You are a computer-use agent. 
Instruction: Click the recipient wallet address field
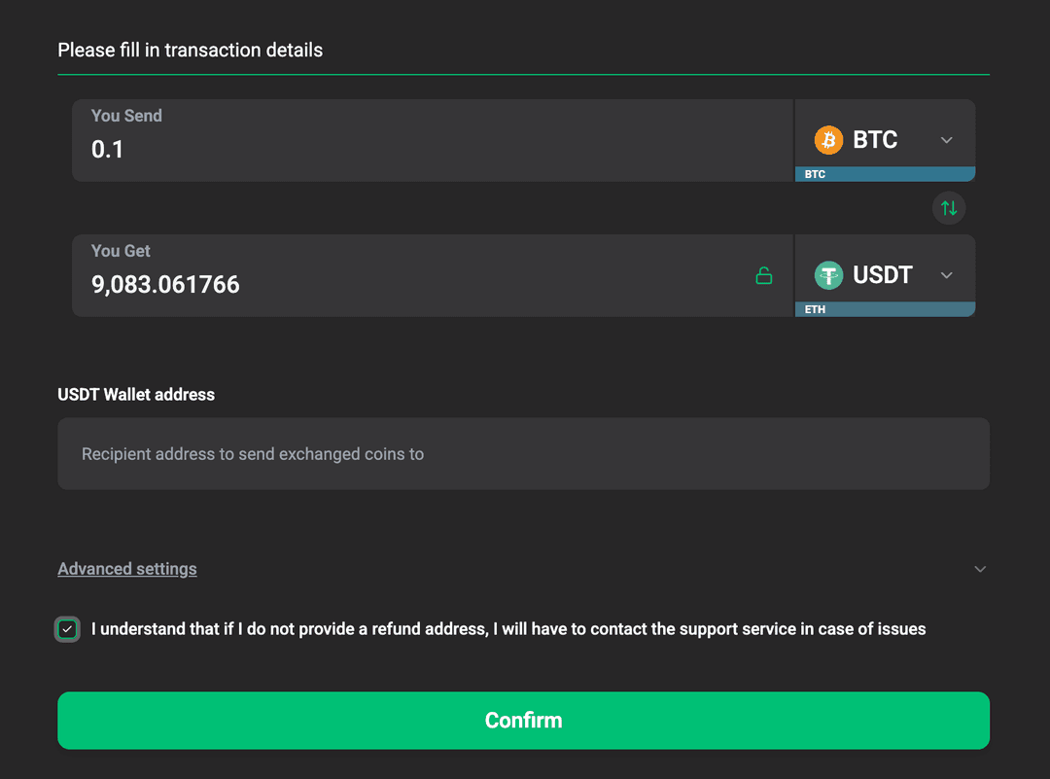point(523,454)
